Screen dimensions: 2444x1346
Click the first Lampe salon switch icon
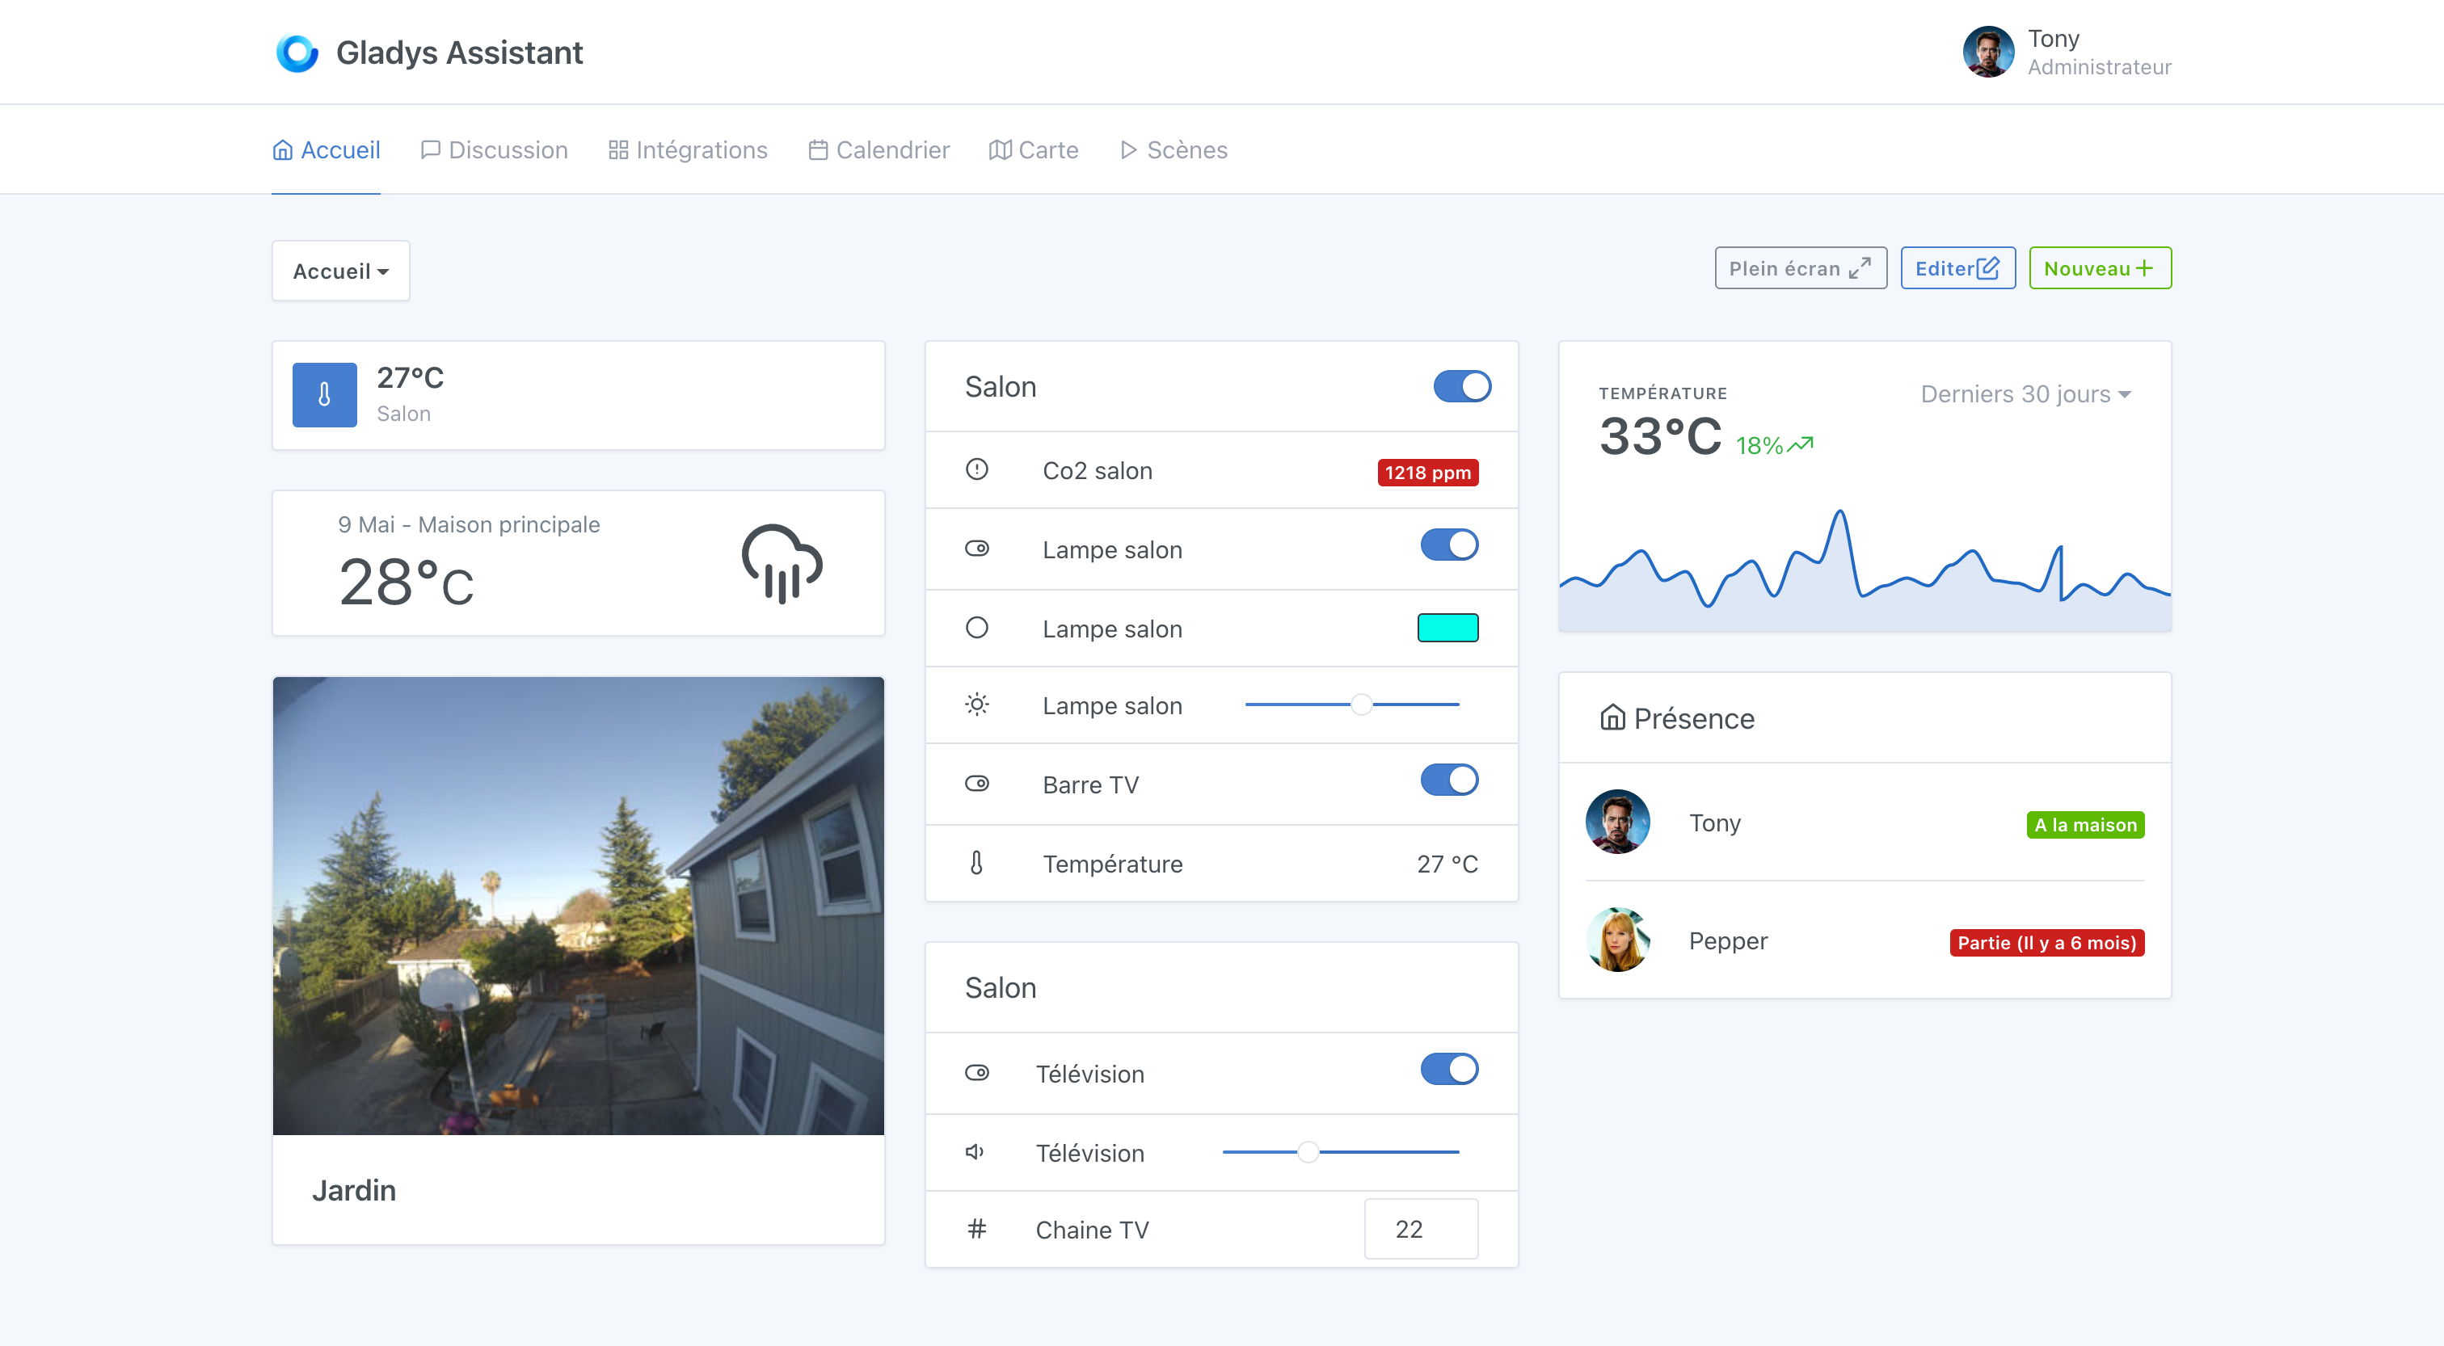pos(976,549)
